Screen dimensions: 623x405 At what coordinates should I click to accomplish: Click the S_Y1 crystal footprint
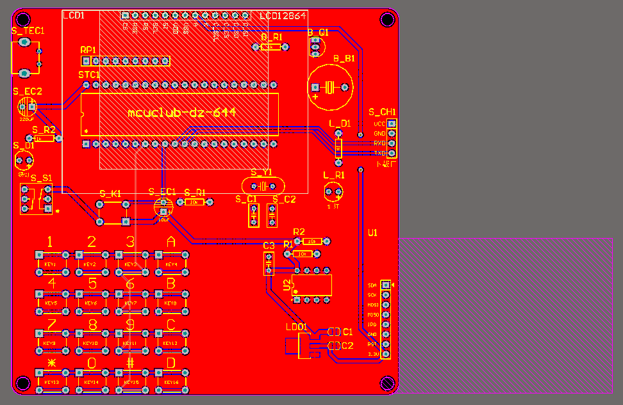pos(263,186)
